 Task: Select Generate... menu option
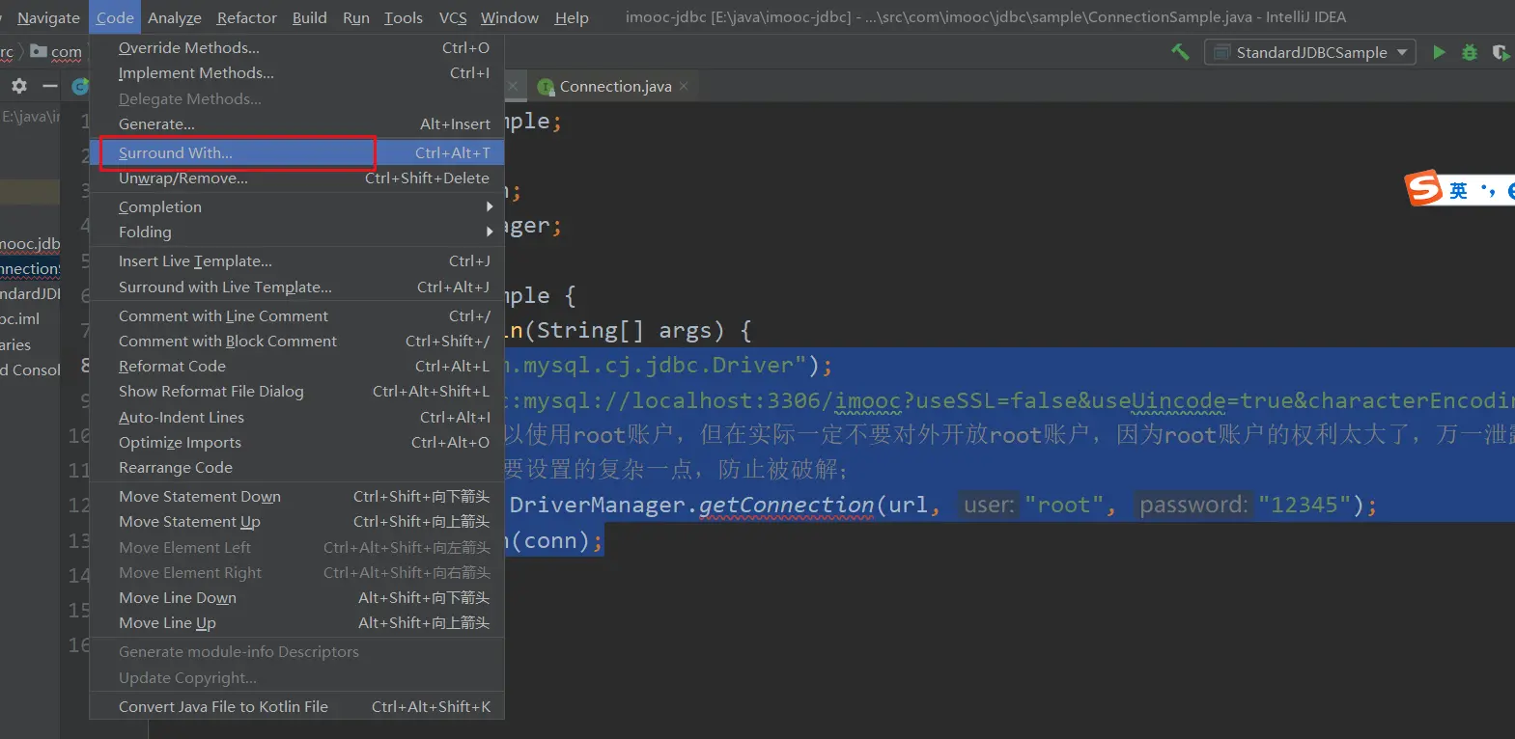coord(156,123)
